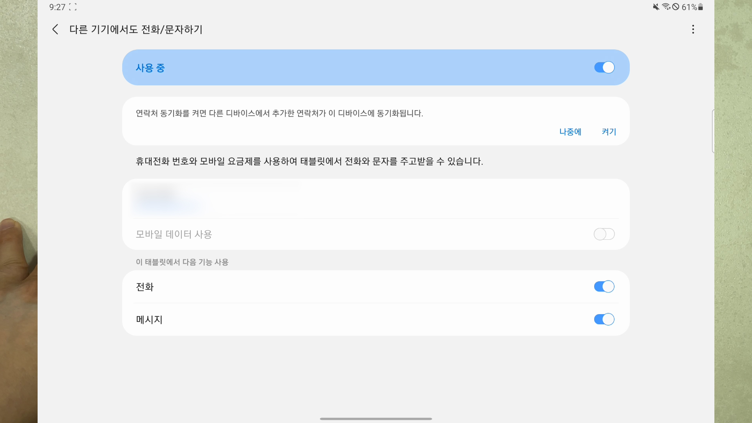This screenshot has height=423, width=752.
Task: Tap the screenshot indicator beside the clock
Action: click(73, 7)
